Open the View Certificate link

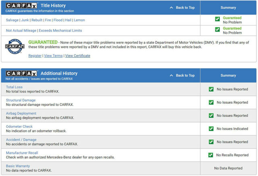pyautogui.click(x=78, y=56)
